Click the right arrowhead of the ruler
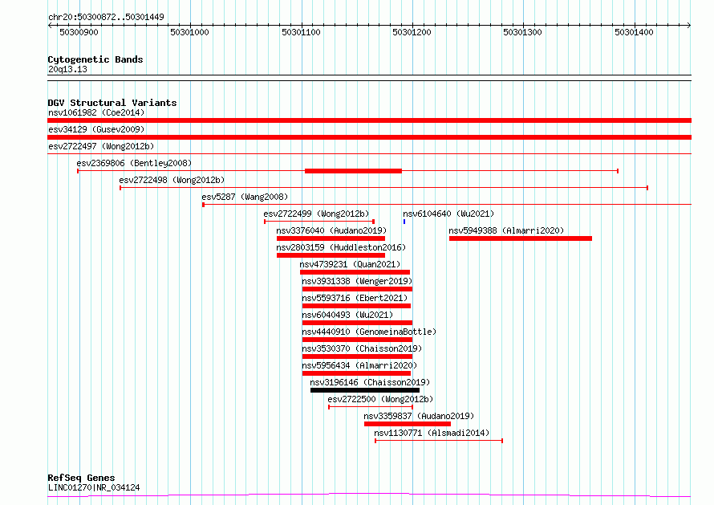This screenshot has width=714, height=505. [689, 25]
